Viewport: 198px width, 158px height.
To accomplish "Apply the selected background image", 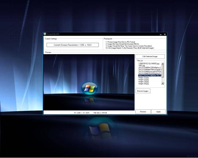I will (x=158, y=112).
